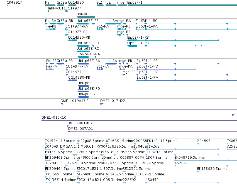The image size is (237, 184).
Task: Click the DME1-001M07 BAC label
Action: [x=80, y=123]
